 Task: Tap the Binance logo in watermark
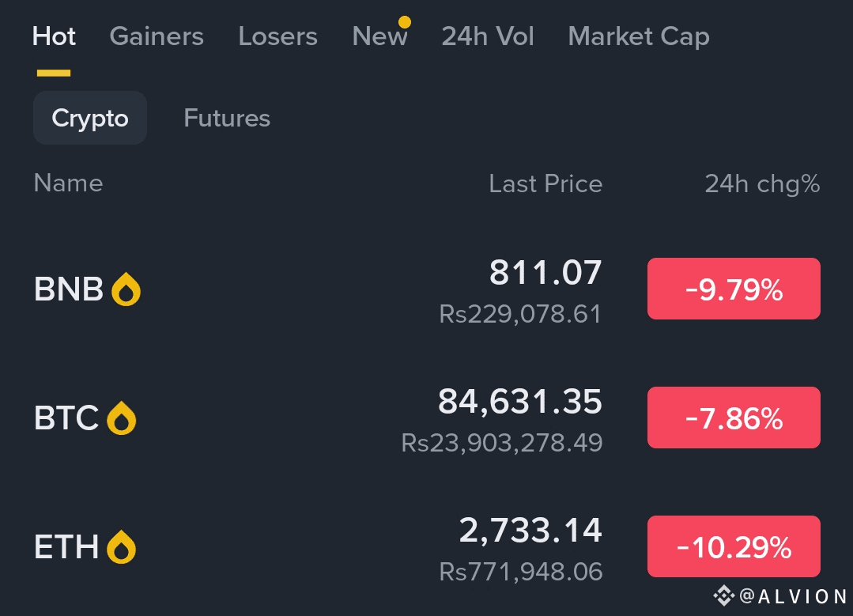(723, 596)
